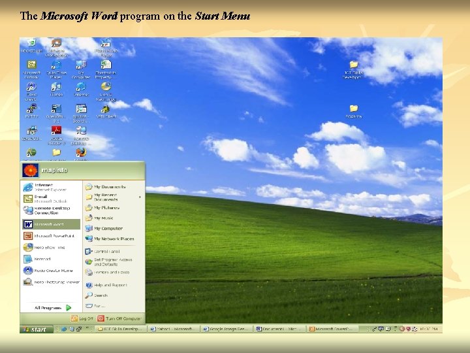Open Microsoft Outlook desktop icon

coord(31,69)
